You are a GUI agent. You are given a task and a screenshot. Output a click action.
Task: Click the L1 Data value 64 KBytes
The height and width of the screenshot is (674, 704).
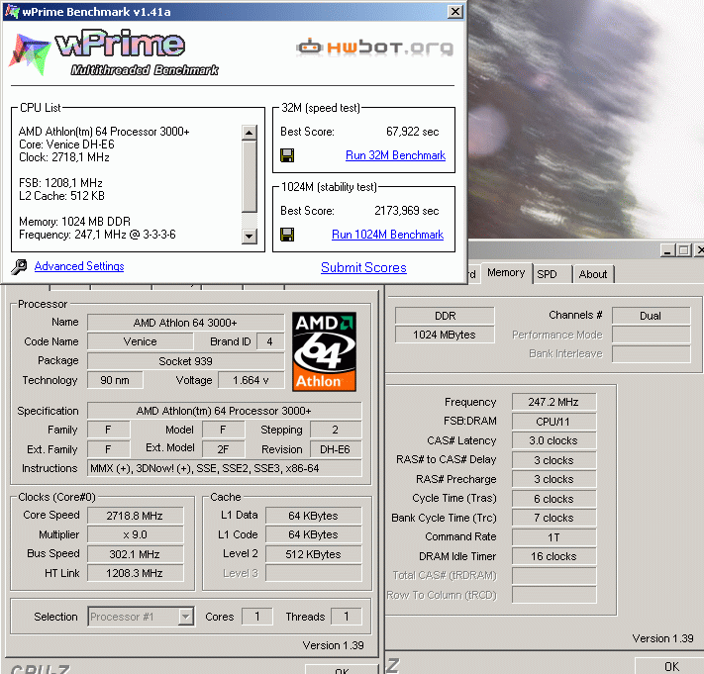[313, 516]
